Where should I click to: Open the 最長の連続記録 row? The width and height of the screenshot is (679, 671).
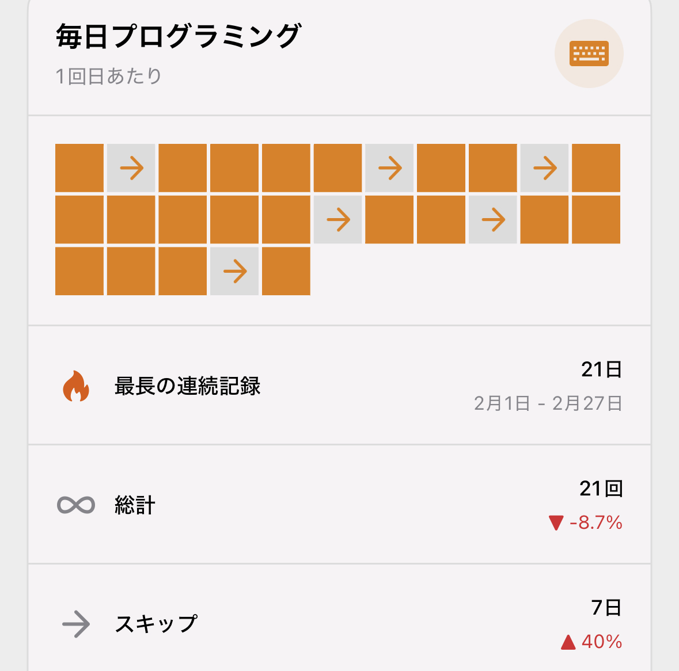pos(340,386)
